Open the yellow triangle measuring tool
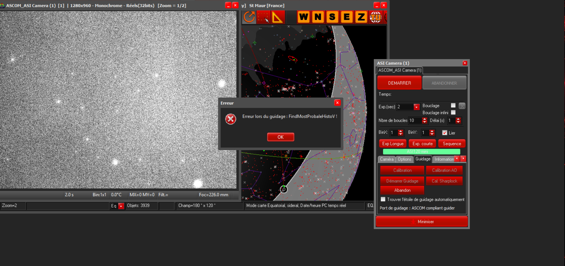Viewport: 565px width, 266px height. click(277, 17)
